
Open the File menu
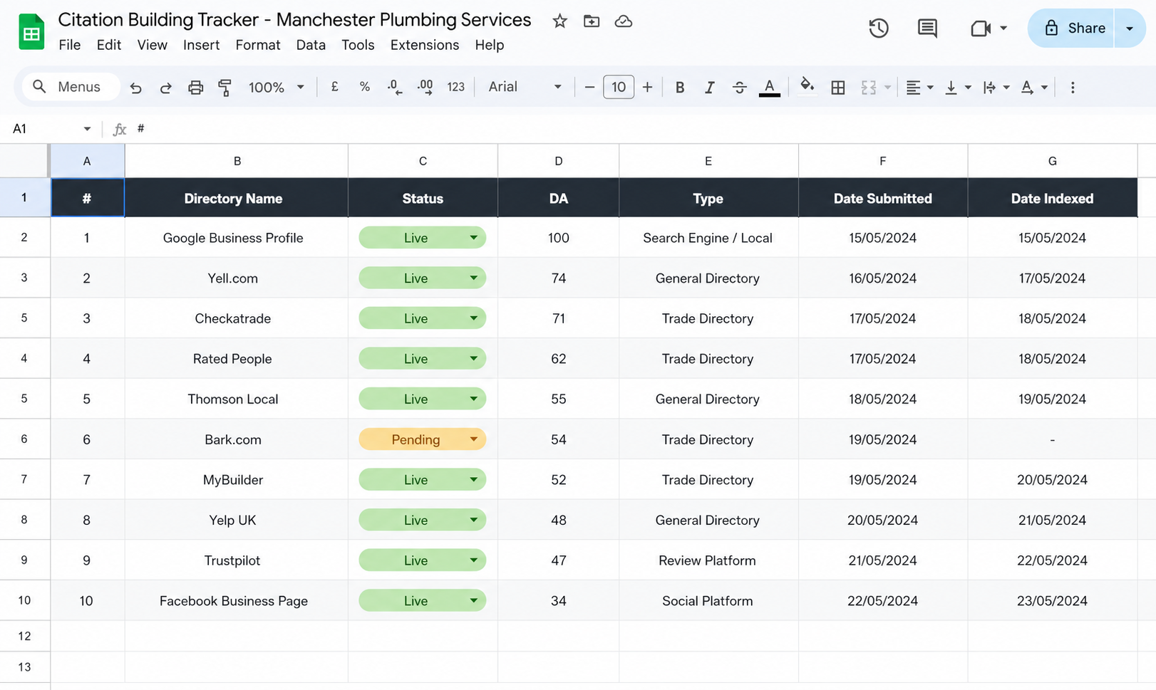pos(69,45)
